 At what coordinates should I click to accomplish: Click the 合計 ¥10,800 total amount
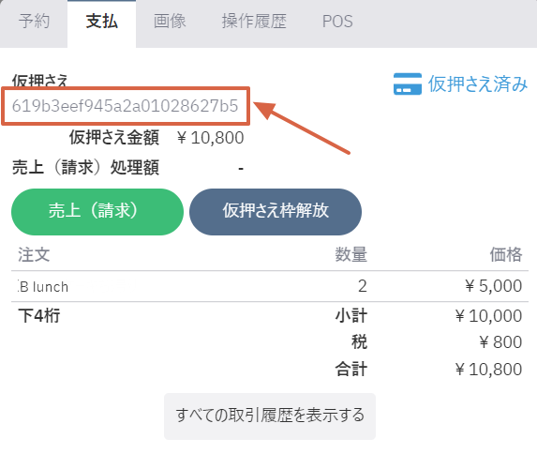pos(488,370)
